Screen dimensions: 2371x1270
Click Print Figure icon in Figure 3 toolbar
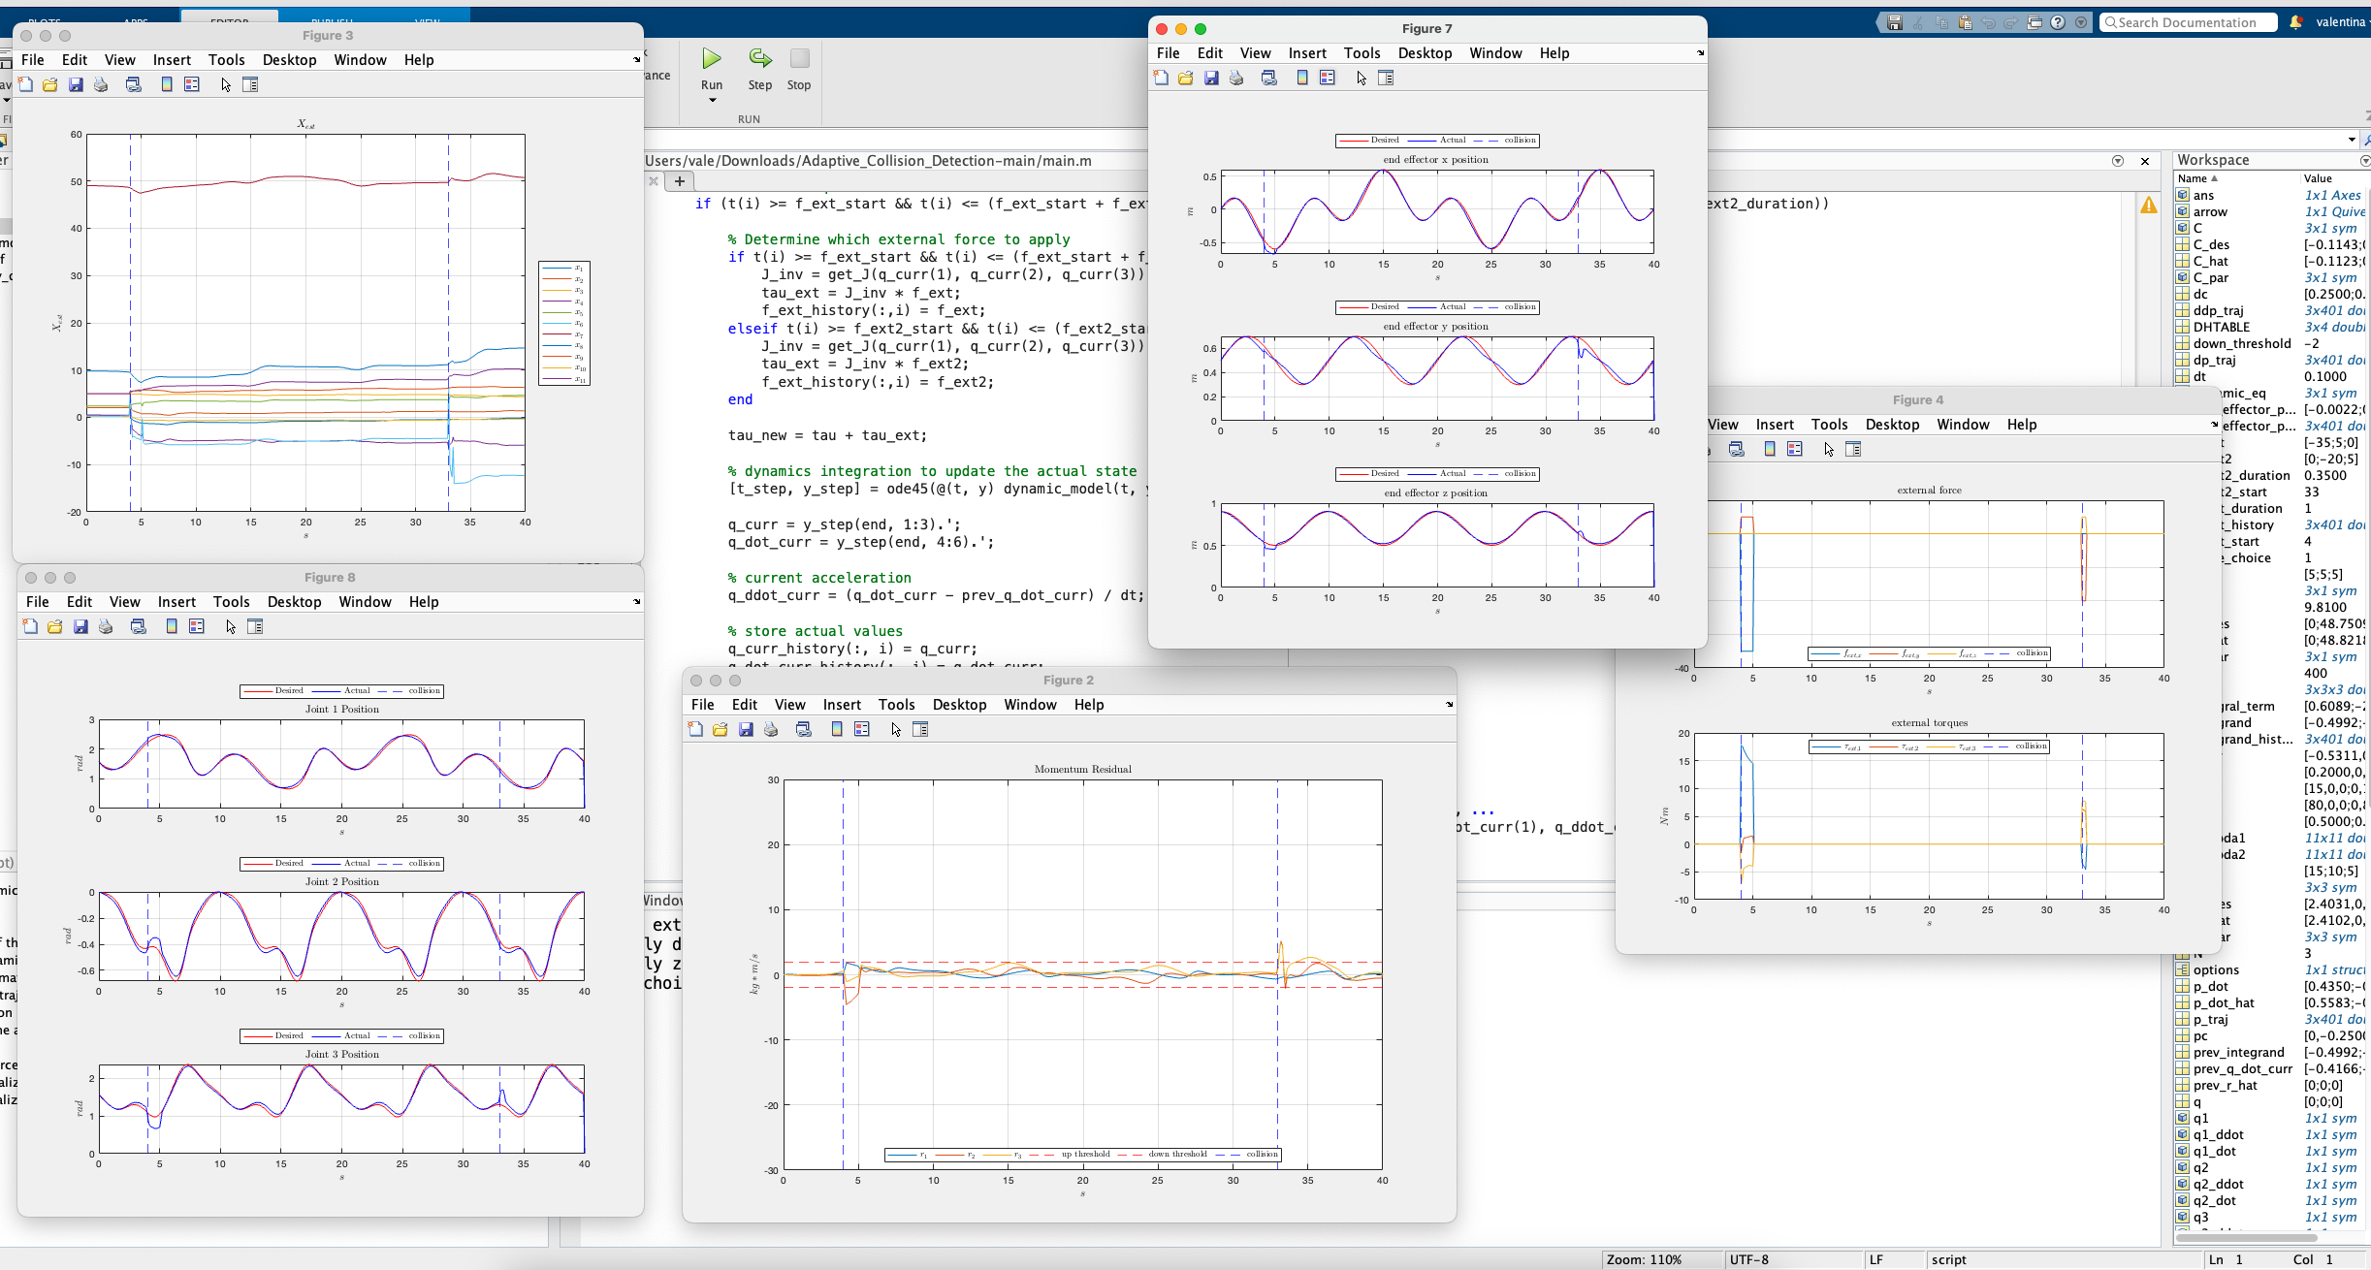click(101, 85)
